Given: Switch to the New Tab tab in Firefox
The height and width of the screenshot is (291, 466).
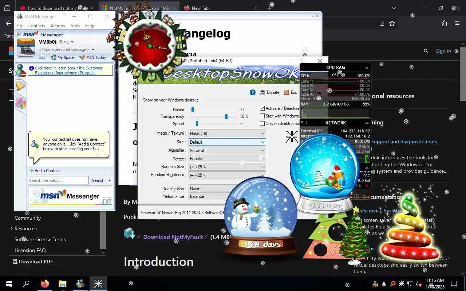Looking at the screenshot, I should [x=220, y=8].
